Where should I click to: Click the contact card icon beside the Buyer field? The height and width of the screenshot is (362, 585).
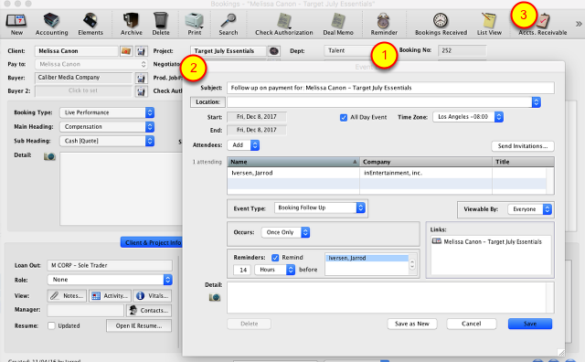pyautogui.click(x=141, y=78)
